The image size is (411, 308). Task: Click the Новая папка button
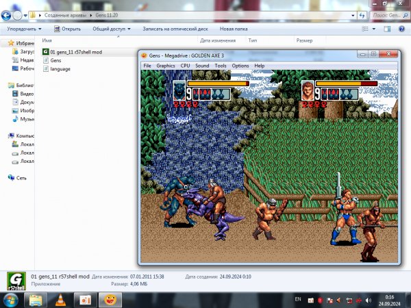(x=234, y=29)
